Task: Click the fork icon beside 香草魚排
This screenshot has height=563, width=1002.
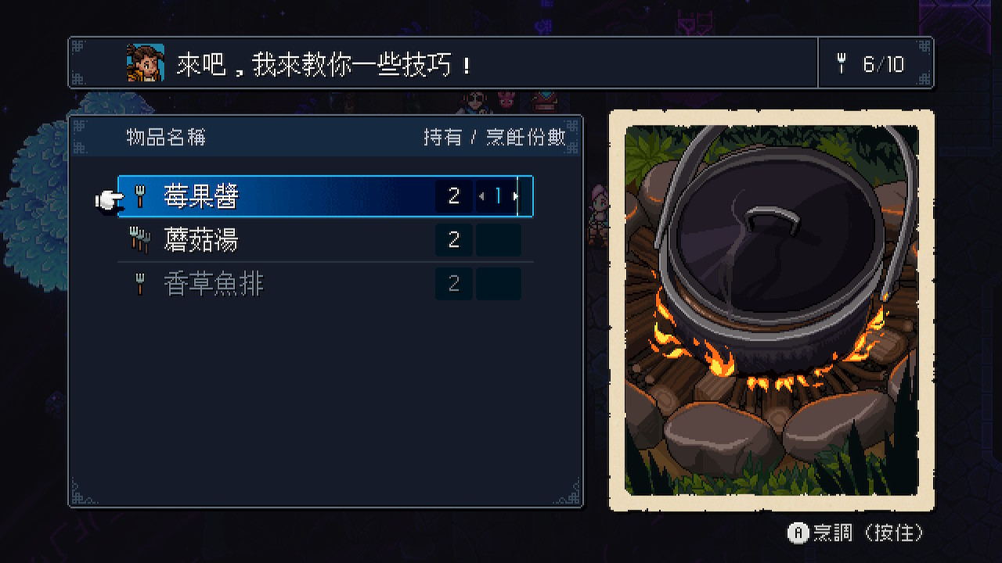Action: tap(141, 284)
